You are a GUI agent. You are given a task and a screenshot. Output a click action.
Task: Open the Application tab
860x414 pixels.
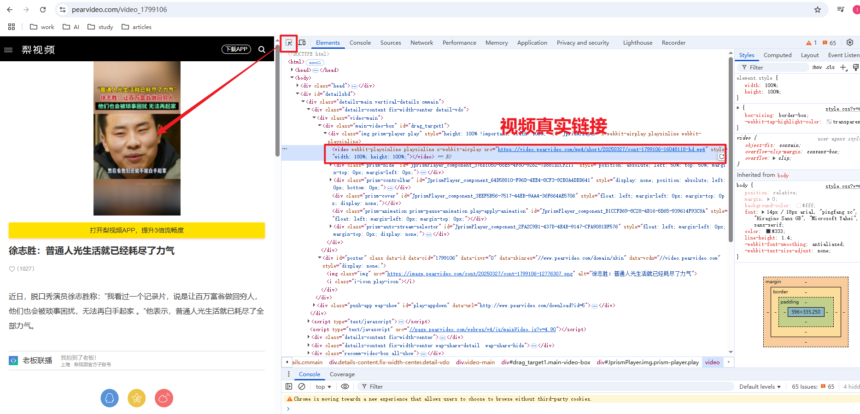click(532, 42)
